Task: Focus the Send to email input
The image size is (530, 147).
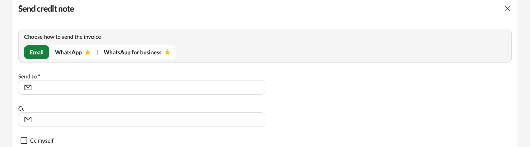Action: point(145,88)
